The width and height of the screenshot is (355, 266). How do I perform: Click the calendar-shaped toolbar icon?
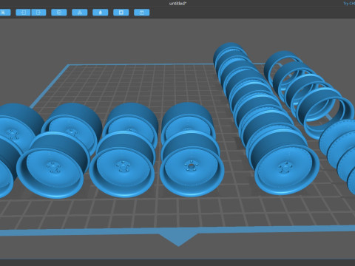click(142, 13)
